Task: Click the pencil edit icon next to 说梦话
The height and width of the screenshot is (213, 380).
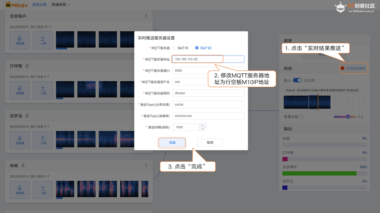Action: (x=27, y=115)
